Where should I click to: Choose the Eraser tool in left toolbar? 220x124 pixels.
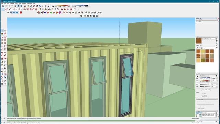pyautogui.click(x=5, y=34)
